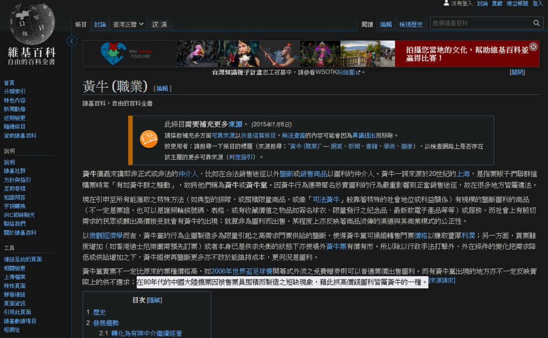The image size is (548, 338).
Task: Open 知識問答 in the sidebar
Action: (14, 197)
